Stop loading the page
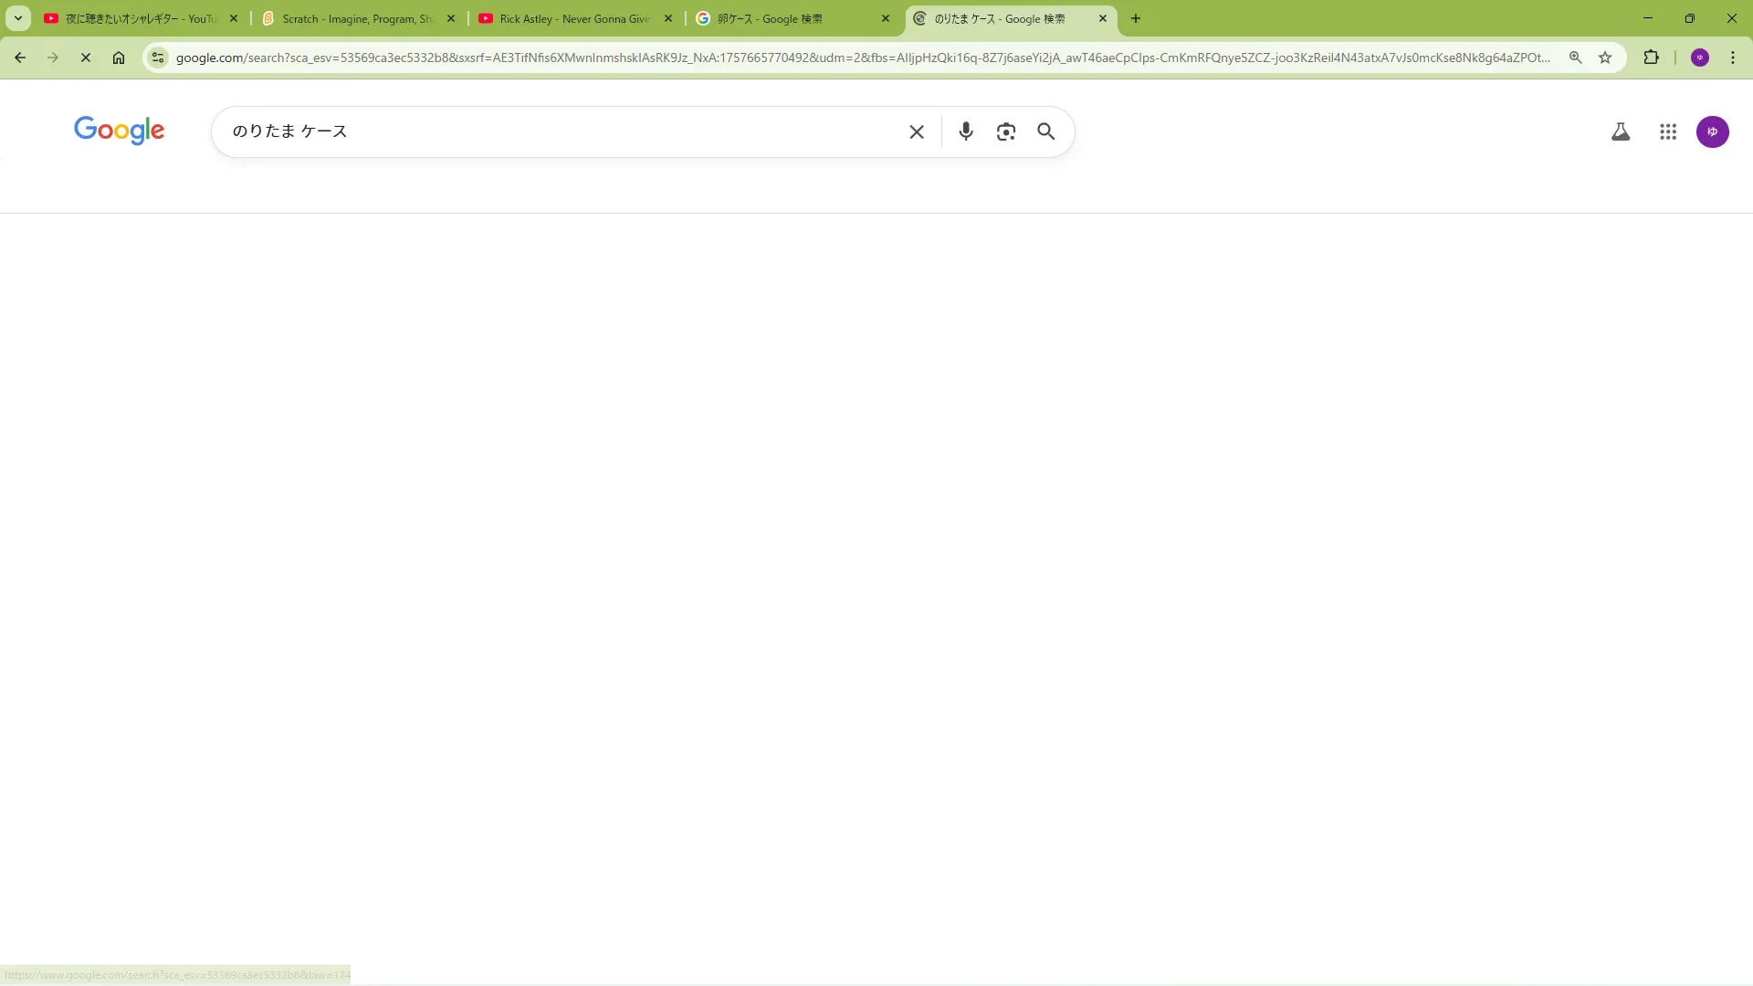Viewport: 1753px width, 986px height. point(86,58)
